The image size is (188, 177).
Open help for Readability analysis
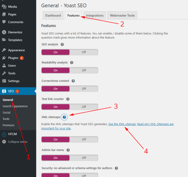tap(72, 62)
